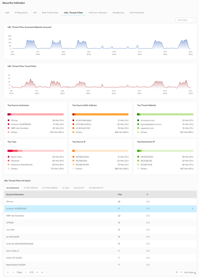
Task: Expand the amazon-1fadff45340 row arrow
Action: tap(193, 209)
